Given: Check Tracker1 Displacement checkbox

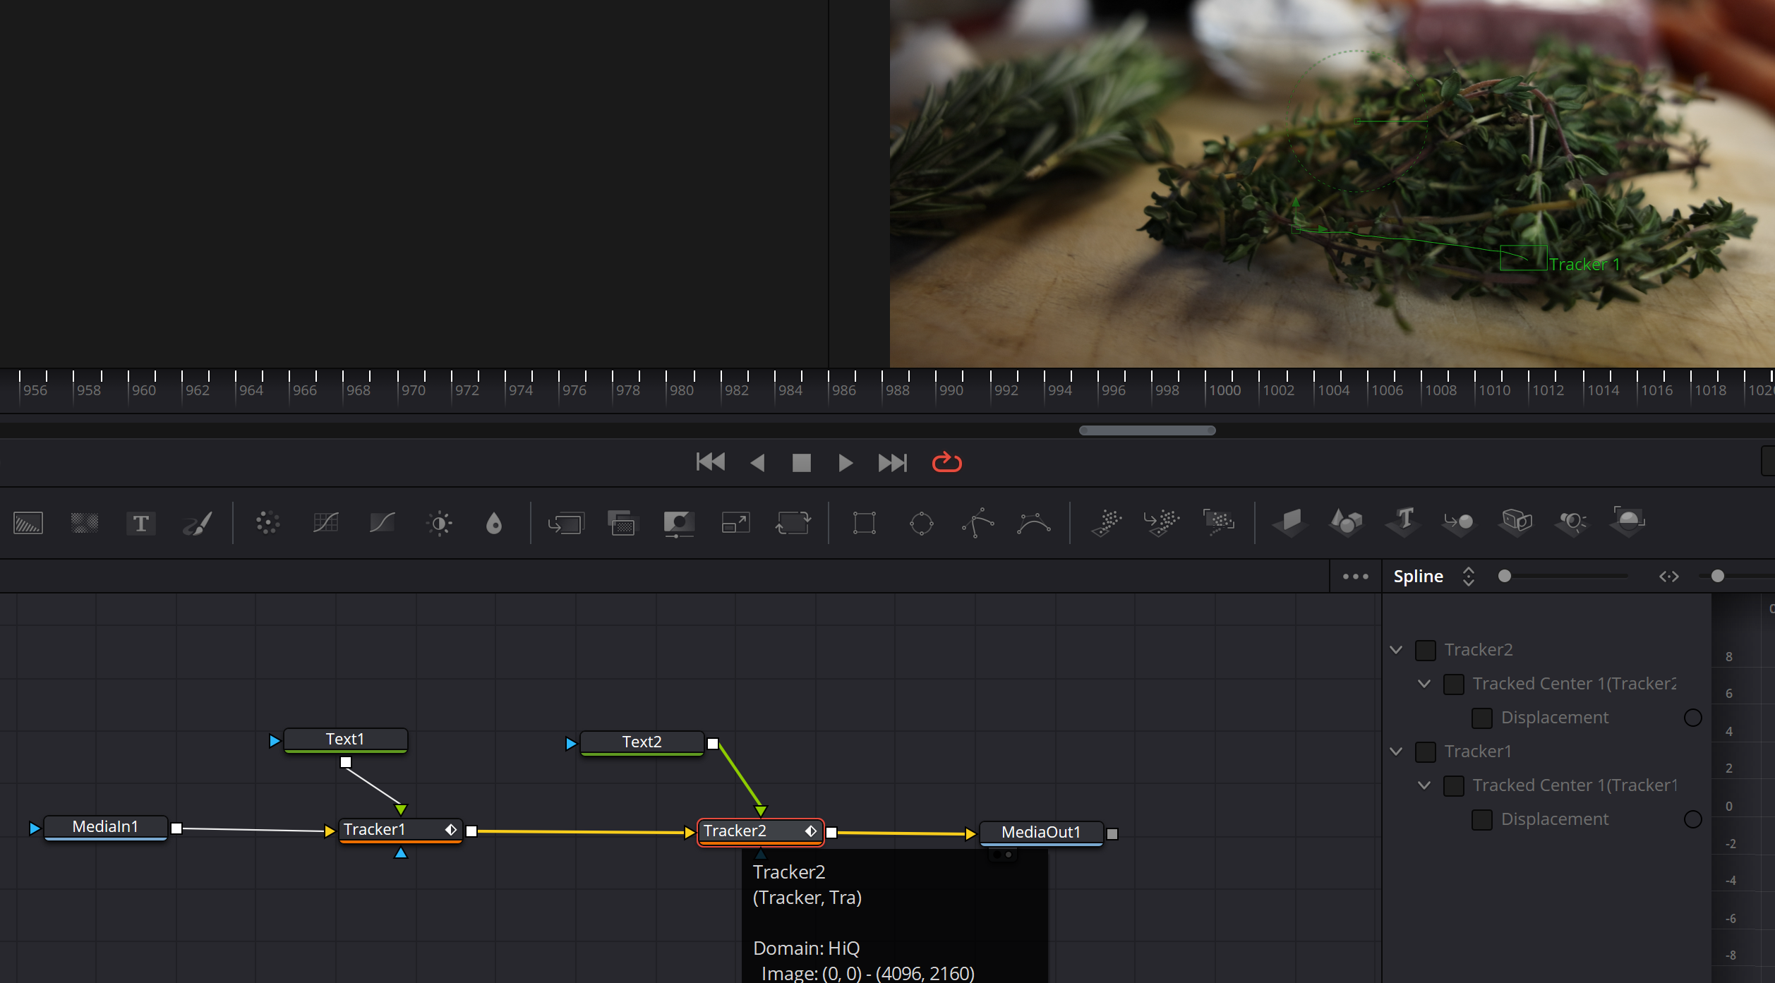Looking at the screenshot, I should click(1481, 819).
